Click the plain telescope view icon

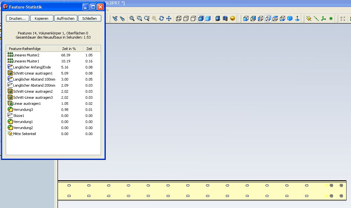[x=122, y=18]
